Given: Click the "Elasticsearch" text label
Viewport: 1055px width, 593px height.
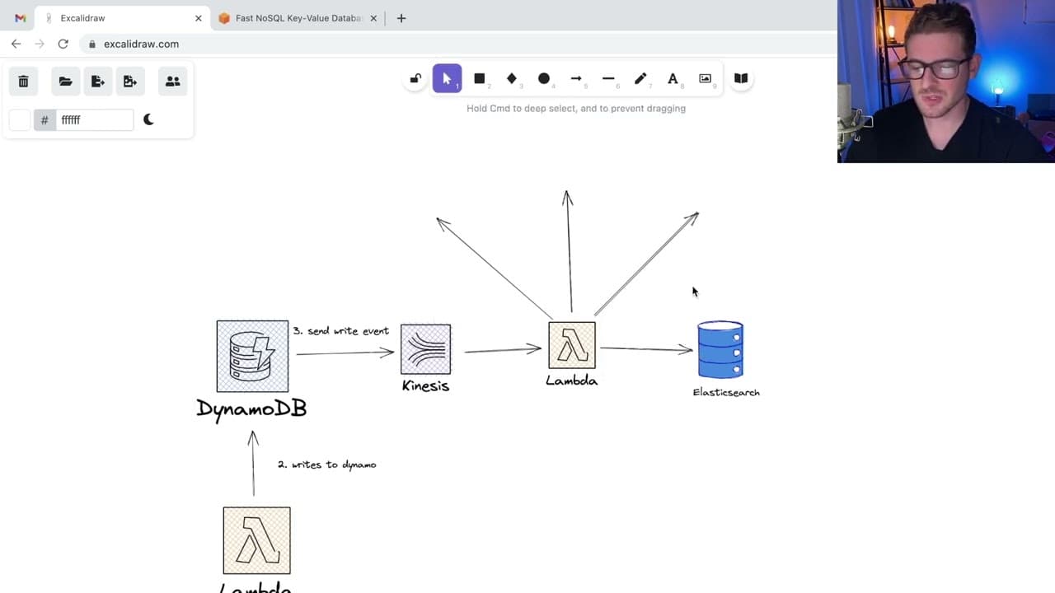Looking at the screenshot, I should 726,392.
